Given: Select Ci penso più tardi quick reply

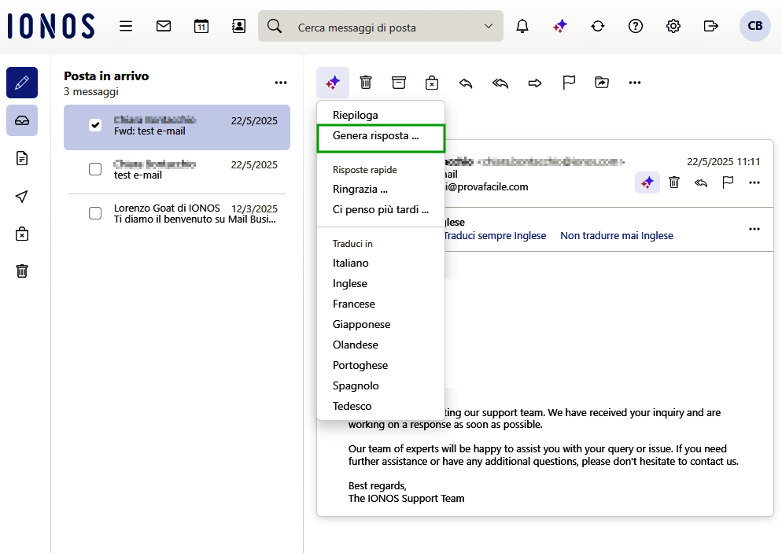Looking at the screenshot, I should click(381, 210).
